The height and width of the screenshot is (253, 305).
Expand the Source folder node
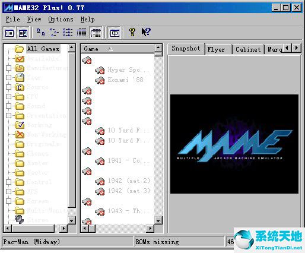click(x=8, y=87)
